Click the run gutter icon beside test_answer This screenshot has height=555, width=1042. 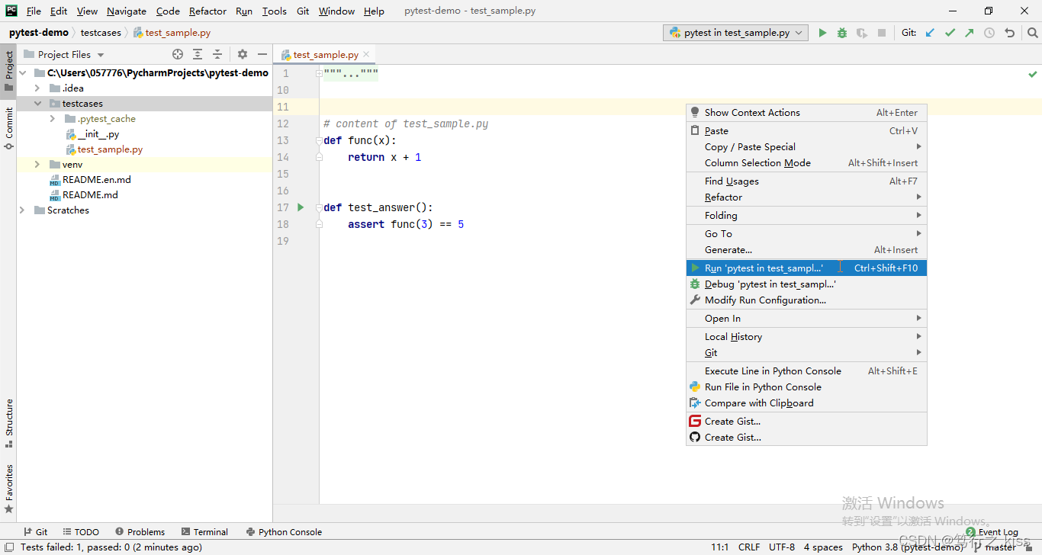[x=301, y=207]
